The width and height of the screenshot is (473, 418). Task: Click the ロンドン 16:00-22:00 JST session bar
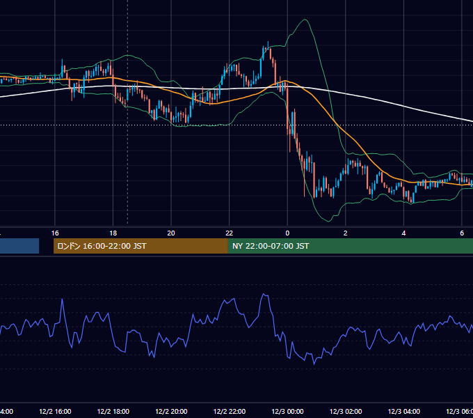(141, 246)
